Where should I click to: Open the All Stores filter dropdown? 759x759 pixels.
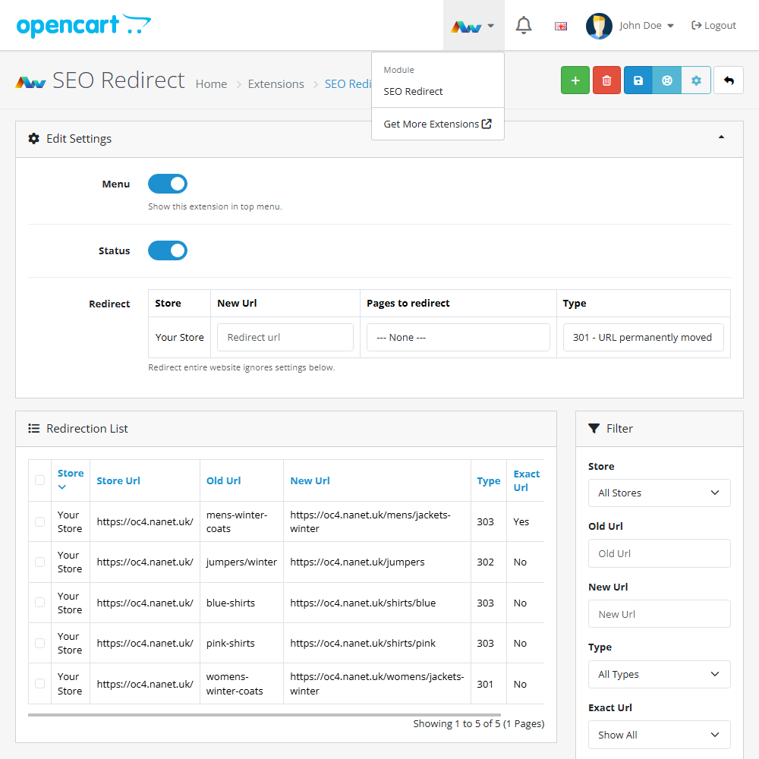pyautogui.click(x=659, y=493)
